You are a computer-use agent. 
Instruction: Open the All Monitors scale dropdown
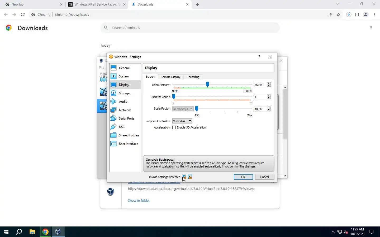pyautogui.click(x=183, y=109)
